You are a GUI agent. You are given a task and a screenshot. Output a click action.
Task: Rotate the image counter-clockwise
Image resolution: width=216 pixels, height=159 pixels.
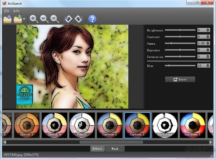pos(69,19)
